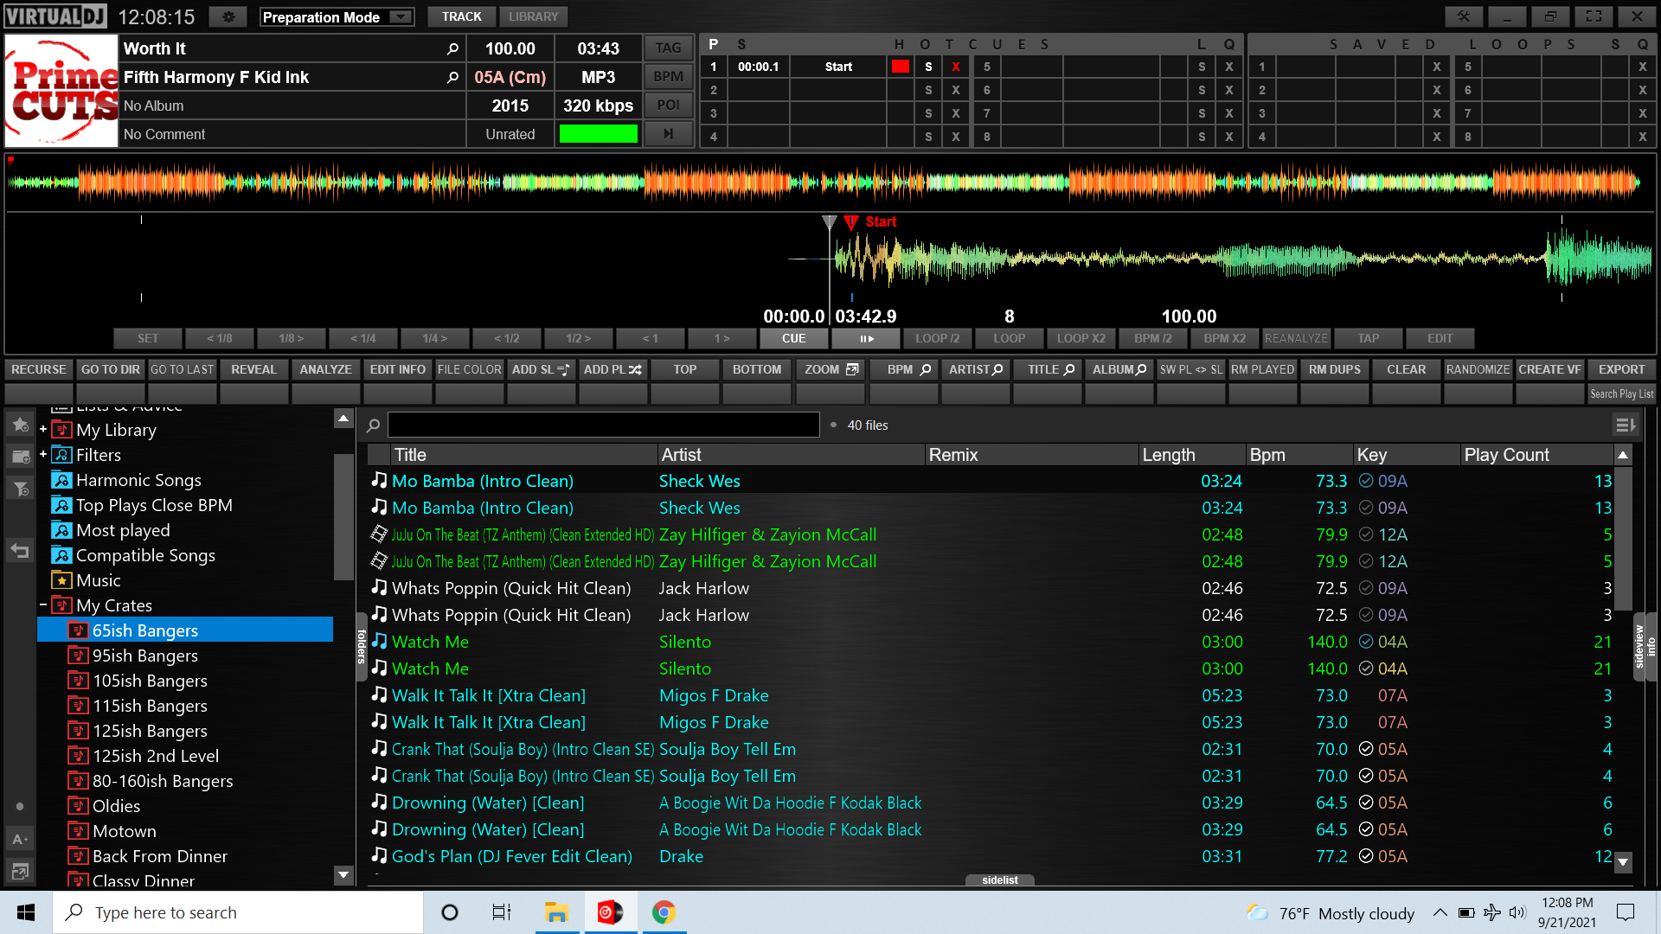Delete hot cue 1 with red X

coord(956,67)
